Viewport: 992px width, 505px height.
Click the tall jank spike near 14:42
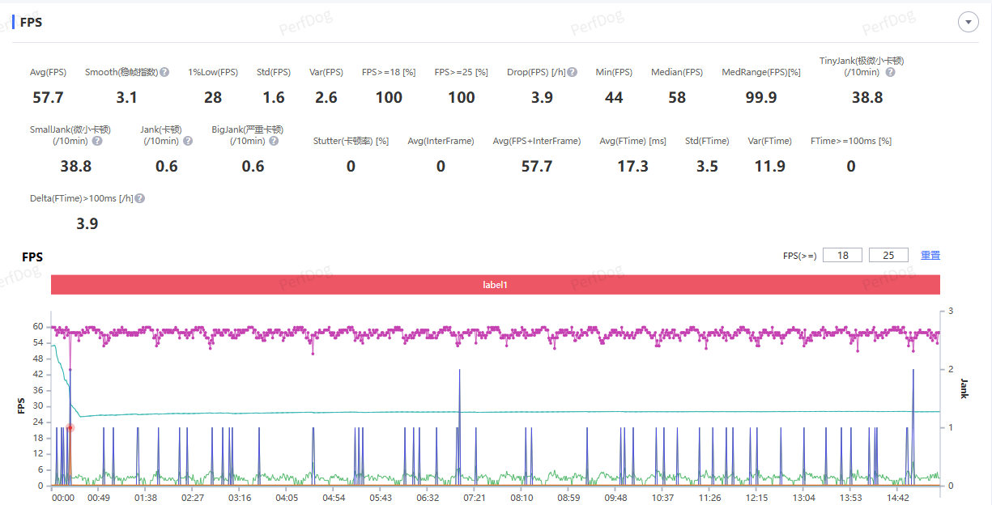pyautogui.click(x=913, y=371)
